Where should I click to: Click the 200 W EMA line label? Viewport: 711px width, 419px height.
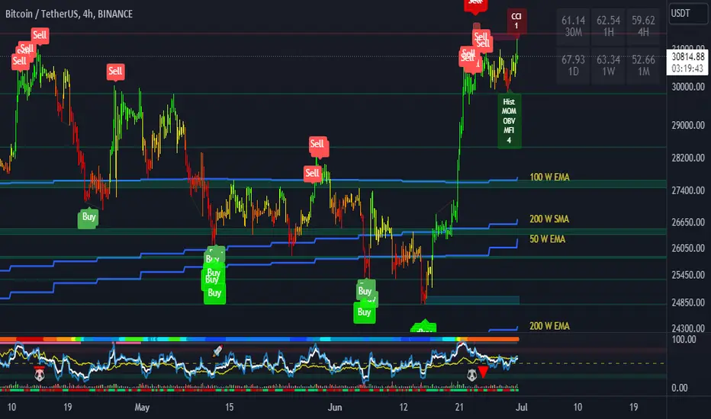click(549, 326)
